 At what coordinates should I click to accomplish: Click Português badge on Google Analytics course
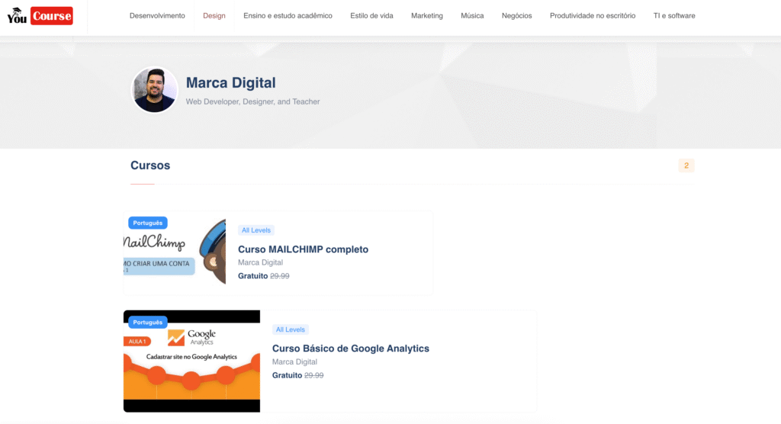tap(147, 323)
